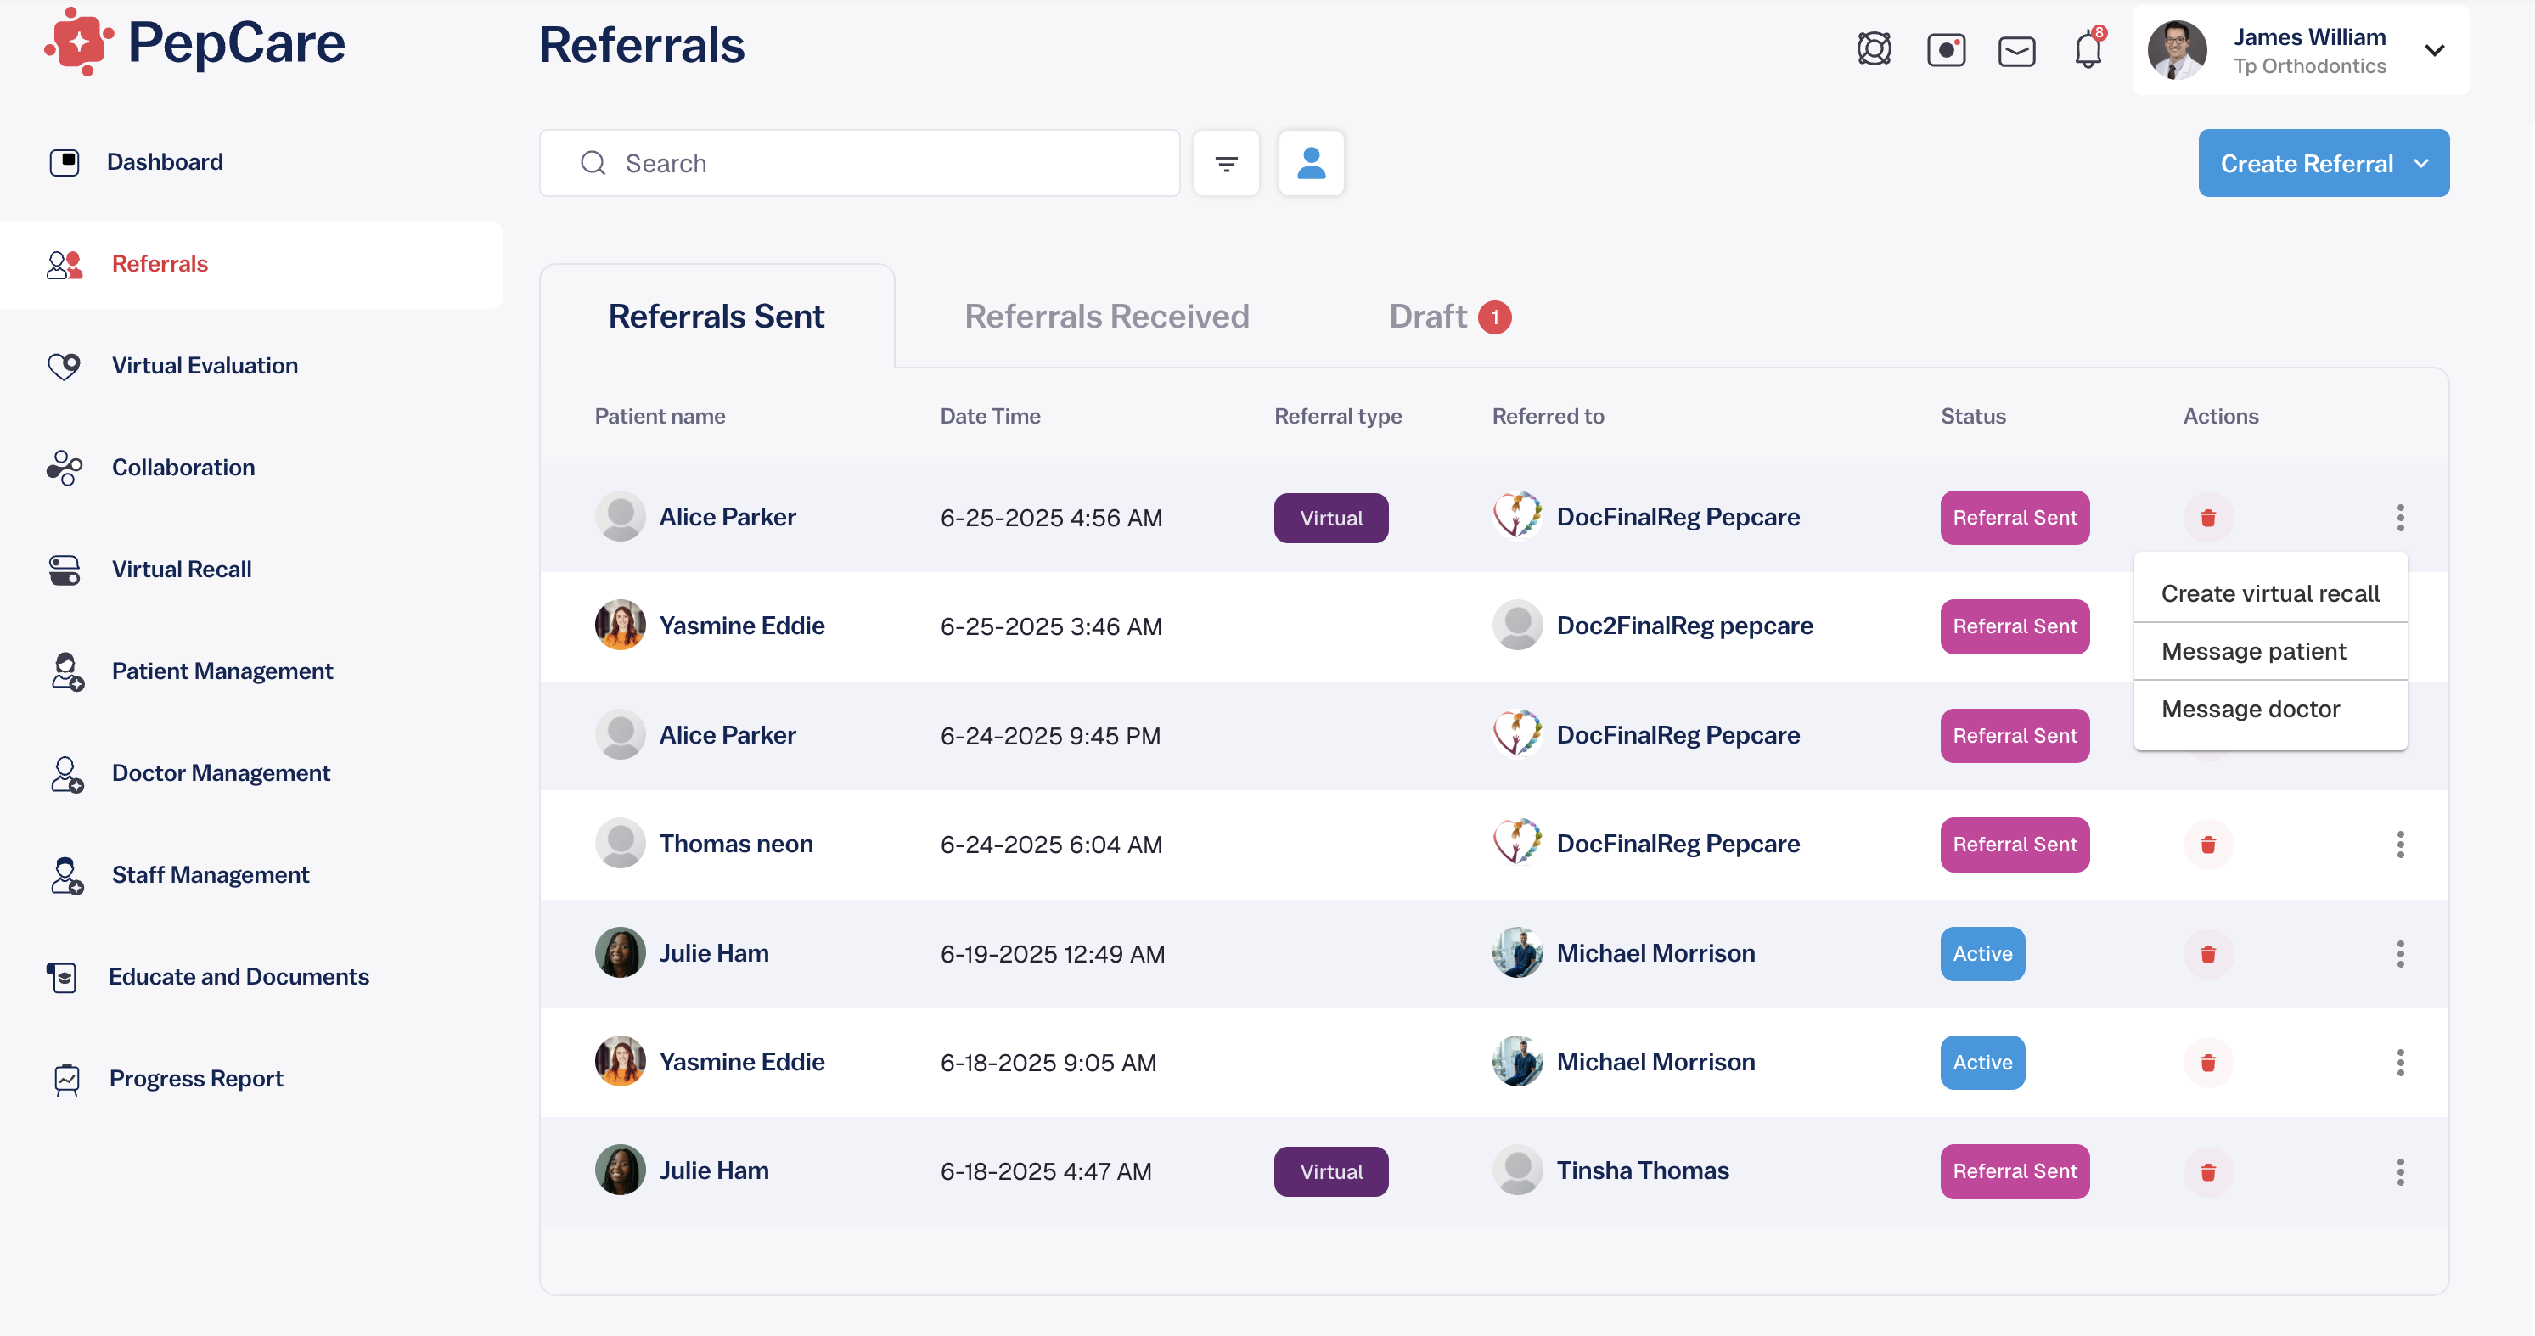Open more actions for Yasmine Eddie 9:05 AM
The height and width of the screenshot is (1336, 2535).
click(2399, 1063)
